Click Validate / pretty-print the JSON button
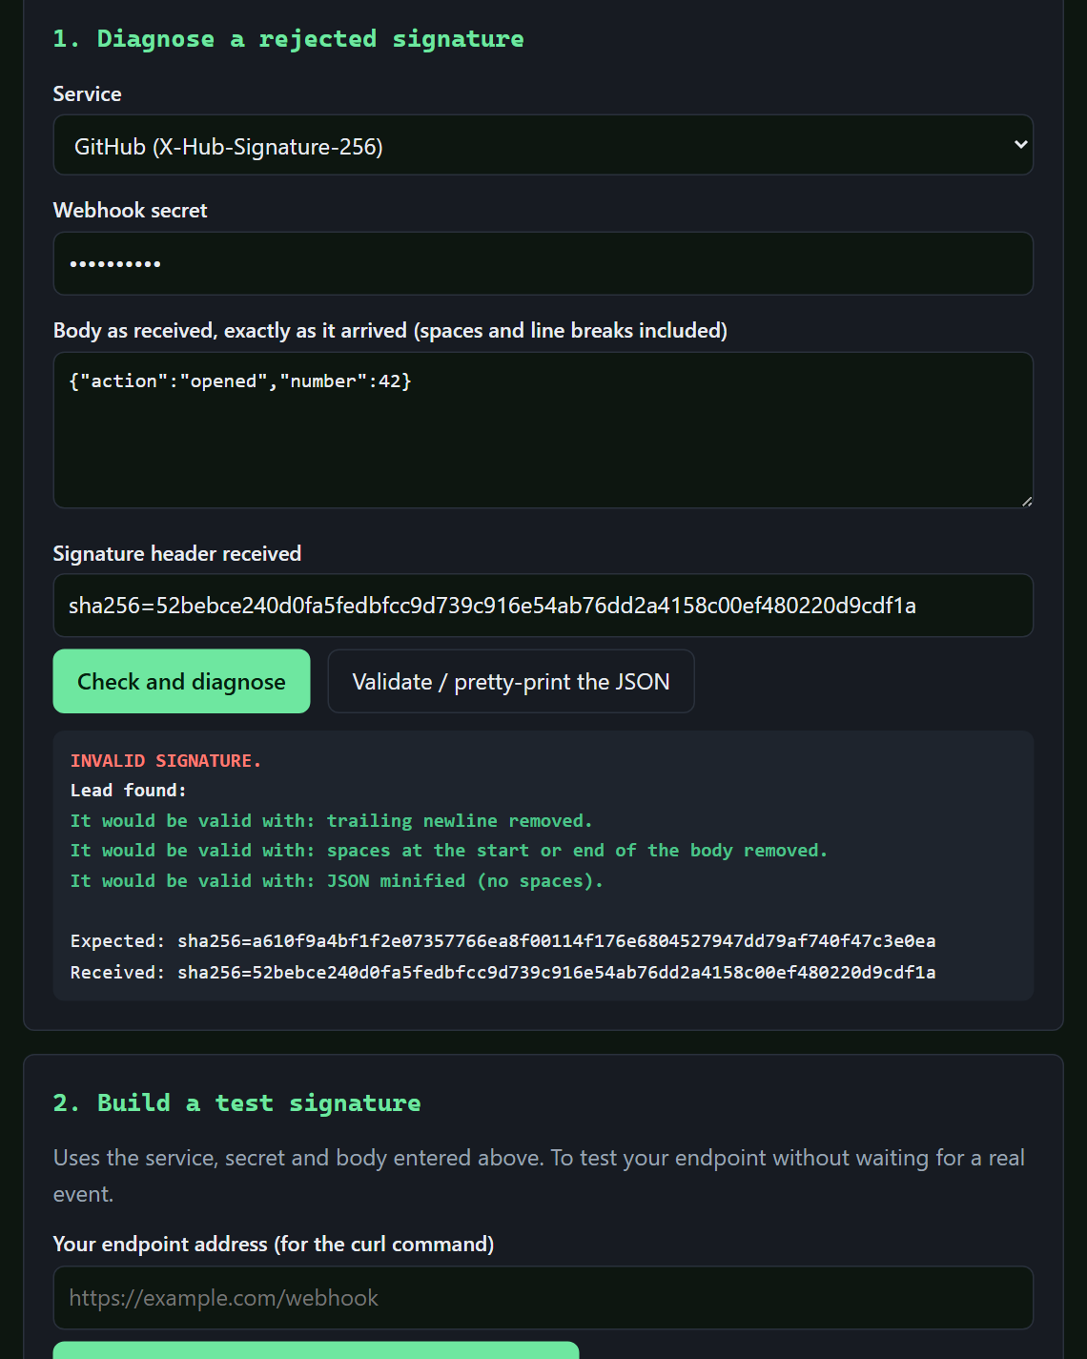 coord(511,681)
